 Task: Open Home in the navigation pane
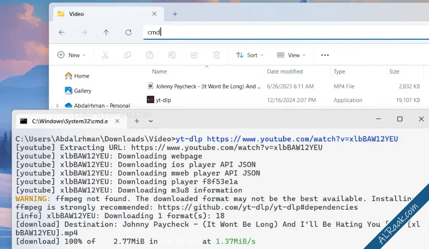77,76
